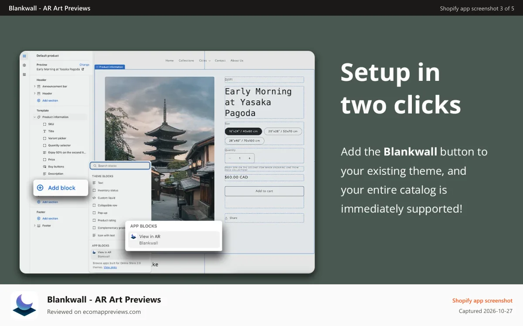Click Add section under Footer group
523x326 pixels.
pos(50,219)
